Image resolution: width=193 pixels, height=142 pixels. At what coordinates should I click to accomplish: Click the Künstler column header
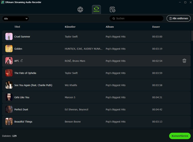point(70,27)
